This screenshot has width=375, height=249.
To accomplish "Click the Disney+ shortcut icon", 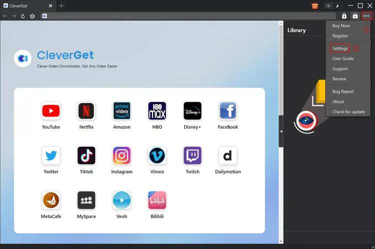I will pyautogui.click(x=192, y=111).
